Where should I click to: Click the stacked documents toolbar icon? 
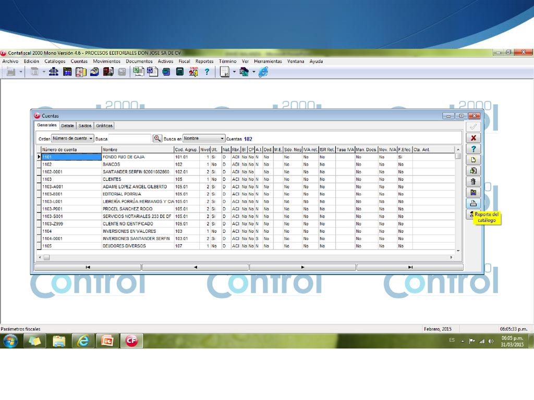(x=94, y=72)
